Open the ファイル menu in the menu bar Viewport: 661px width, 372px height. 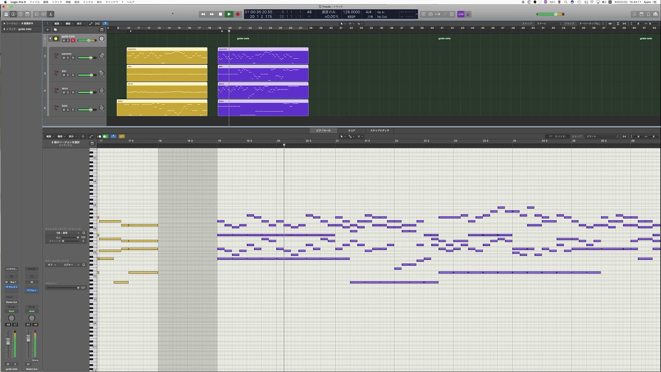click(x=35, y=2)
